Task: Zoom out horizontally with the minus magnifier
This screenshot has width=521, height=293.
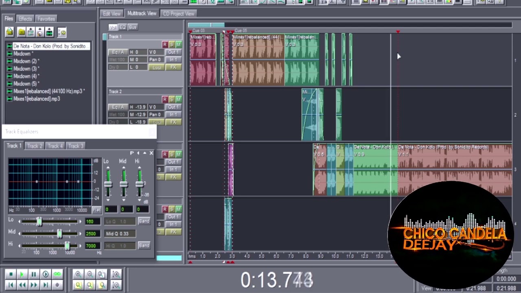Action: [90, 275]
